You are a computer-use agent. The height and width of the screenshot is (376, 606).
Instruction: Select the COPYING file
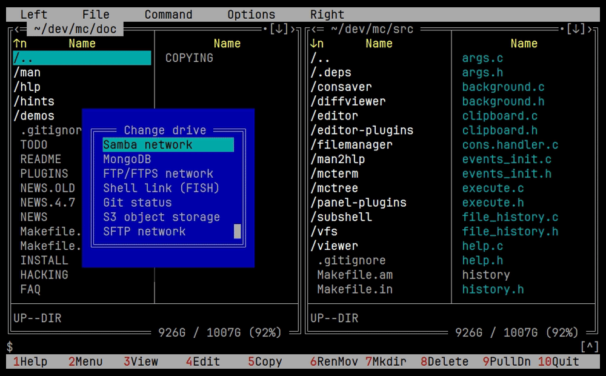tap(189, 58)
